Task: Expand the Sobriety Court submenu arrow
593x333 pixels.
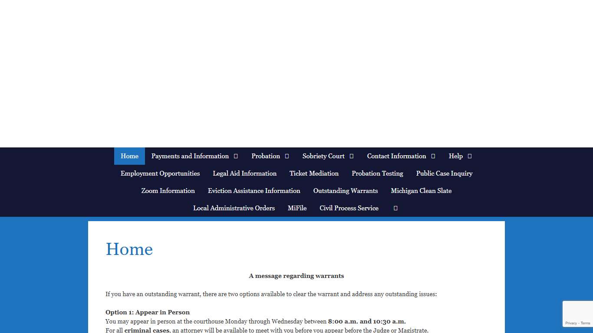Action: (x=351, y=156)
